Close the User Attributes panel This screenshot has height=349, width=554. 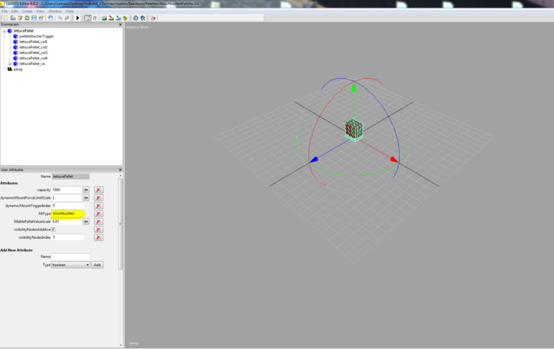pyautogui.click(x=121, y=169)
